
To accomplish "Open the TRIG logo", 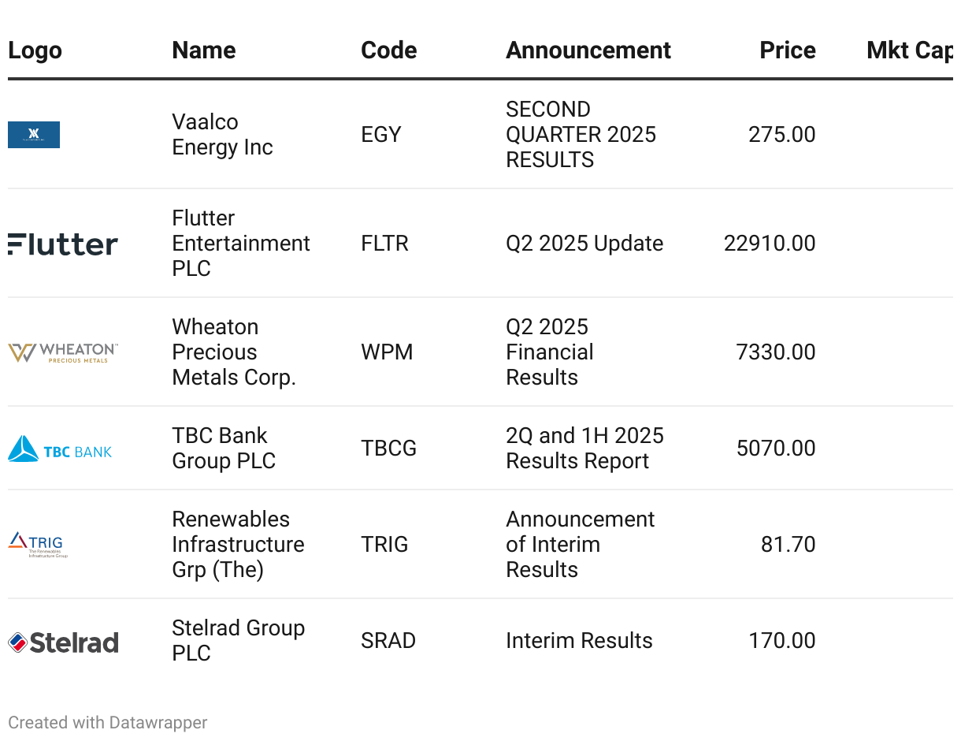I will [38, 544].
